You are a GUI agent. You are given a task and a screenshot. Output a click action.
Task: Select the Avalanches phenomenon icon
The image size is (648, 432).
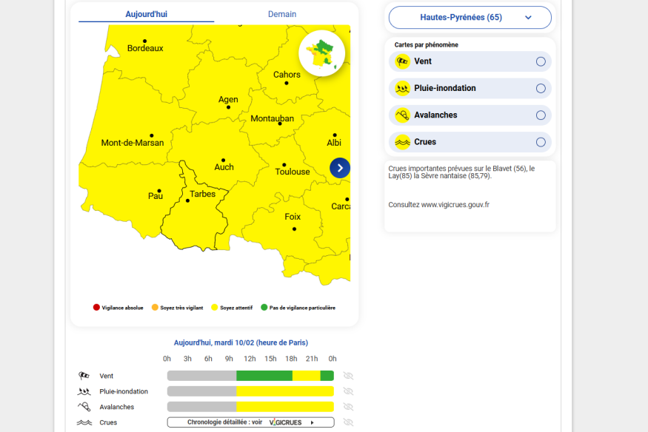coord(402,115)
